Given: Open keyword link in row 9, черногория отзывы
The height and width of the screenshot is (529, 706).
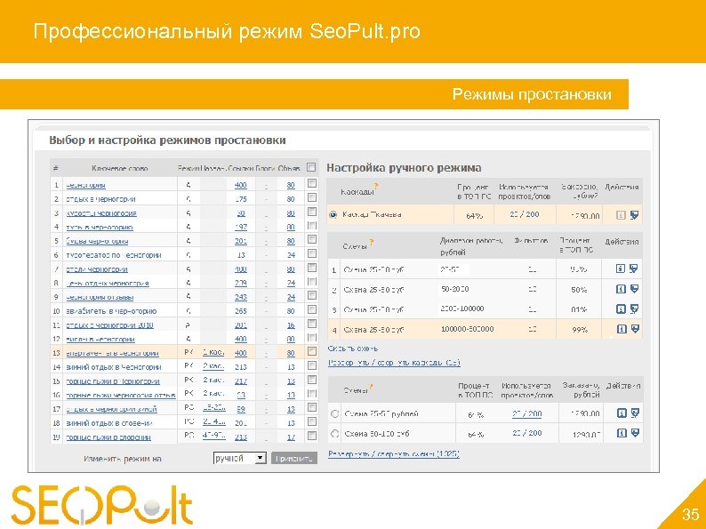Looking at the screenshot, I should pos(100,297).
